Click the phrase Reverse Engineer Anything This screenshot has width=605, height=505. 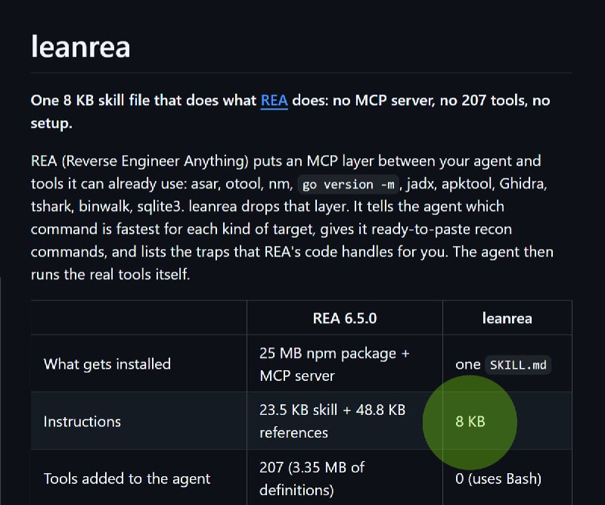click(x=155, y=161)
